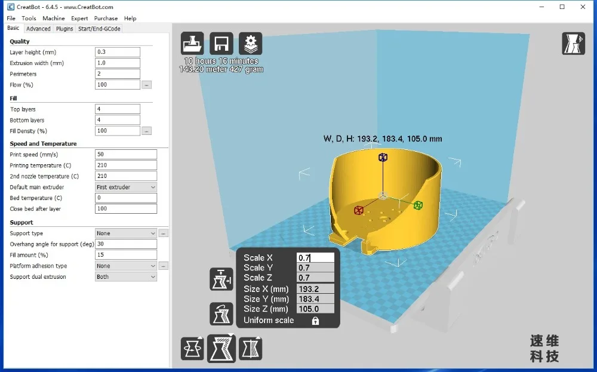Click the CreatBot app icon in title bar
The height and width of the screenshot is (372, 597).
coord(11,7)
